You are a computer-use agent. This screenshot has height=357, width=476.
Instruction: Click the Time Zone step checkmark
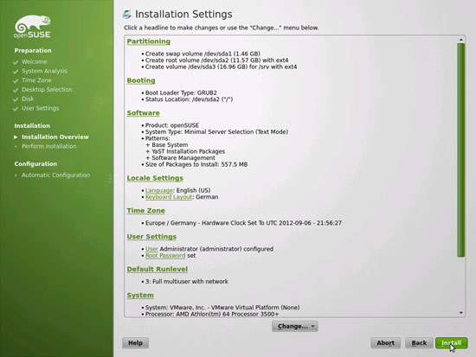[16, 81]
